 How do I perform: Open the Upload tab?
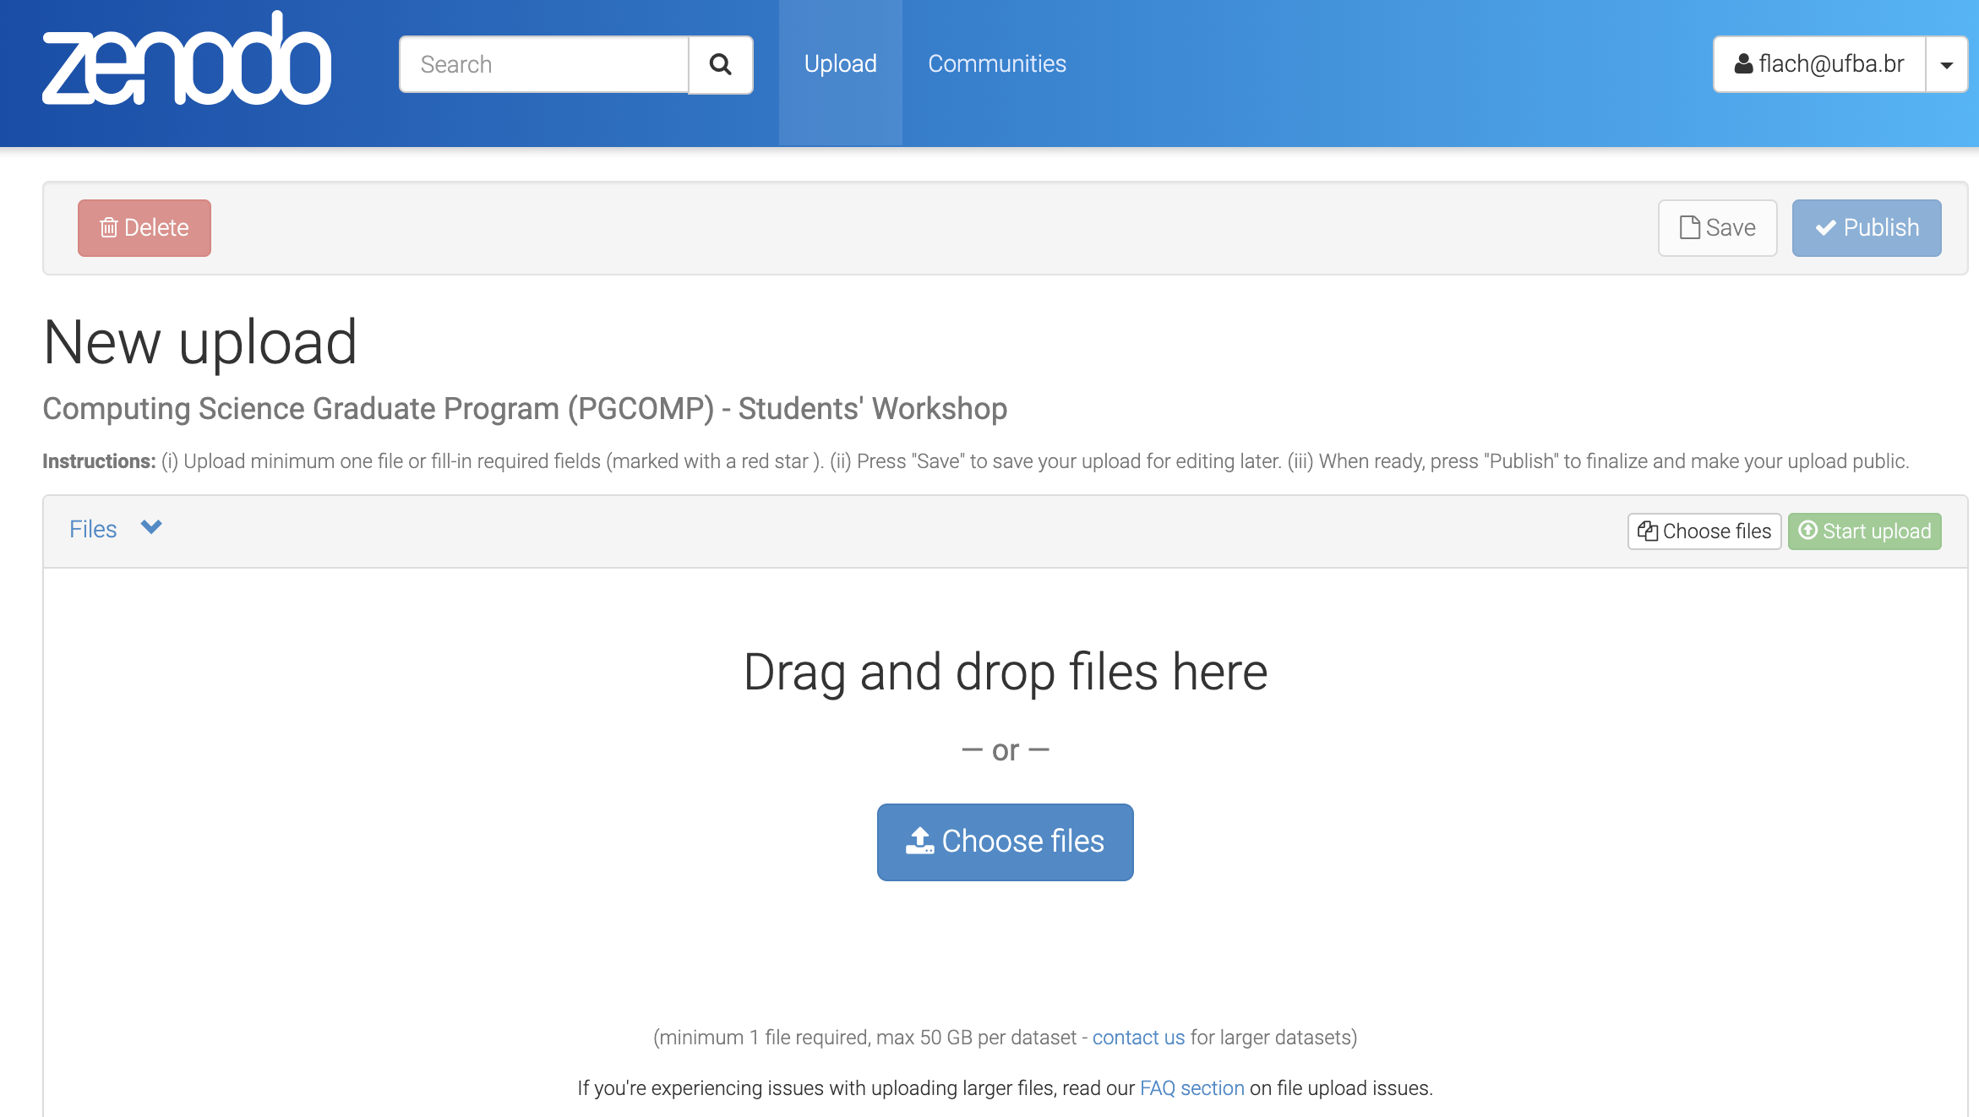pos(841,64)
